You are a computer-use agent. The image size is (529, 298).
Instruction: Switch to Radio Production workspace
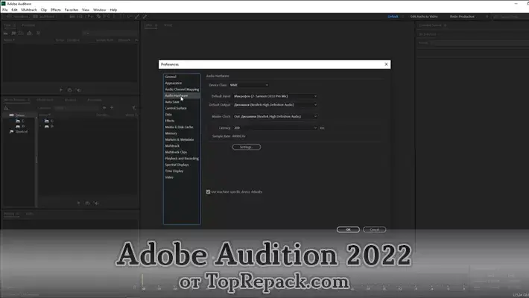coord(462,16)
